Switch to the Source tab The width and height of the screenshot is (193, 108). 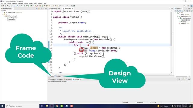(52, 76)
